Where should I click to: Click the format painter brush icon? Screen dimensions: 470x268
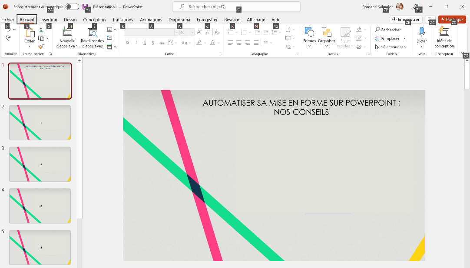click(x=41, y=47)
